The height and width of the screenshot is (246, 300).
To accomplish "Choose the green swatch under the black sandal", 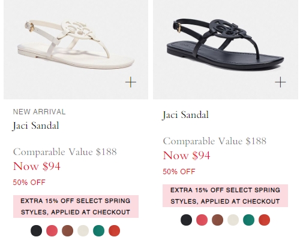I will (x=248, y=220).
